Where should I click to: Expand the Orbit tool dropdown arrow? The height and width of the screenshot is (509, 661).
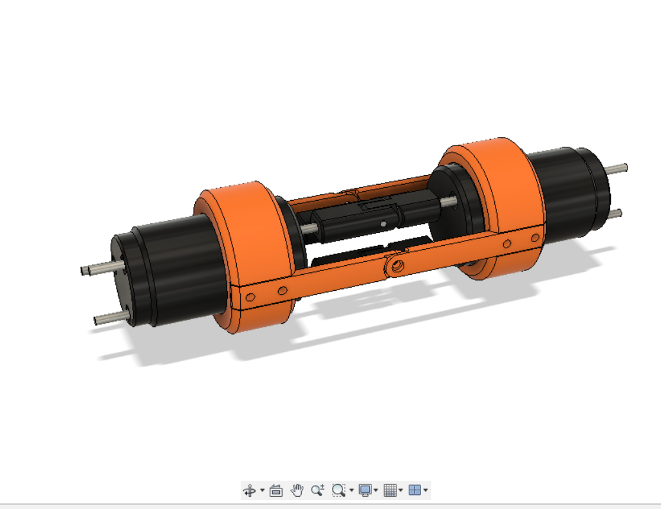[x=262, y=490]
